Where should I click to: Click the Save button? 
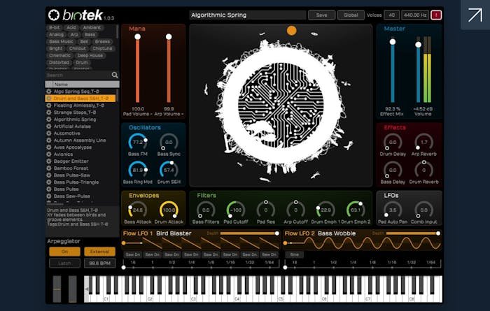(321, 15)
